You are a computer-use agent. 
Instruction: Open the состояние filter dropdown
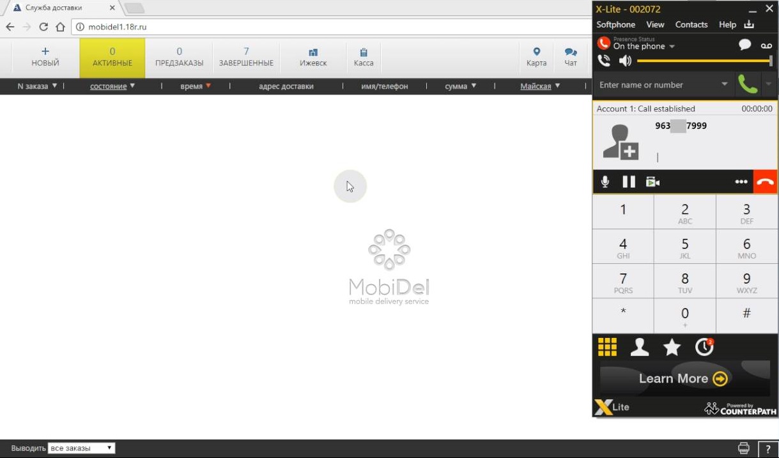(112, 86)
